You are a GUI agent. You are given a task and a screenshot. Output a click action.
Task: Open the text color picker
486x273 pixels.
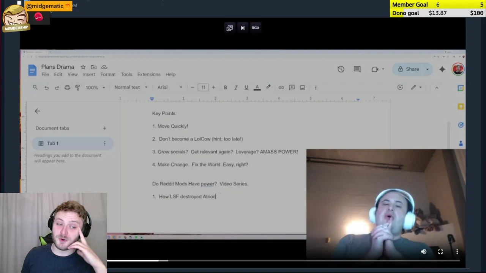pyautogui.click(x=257, y=87)
